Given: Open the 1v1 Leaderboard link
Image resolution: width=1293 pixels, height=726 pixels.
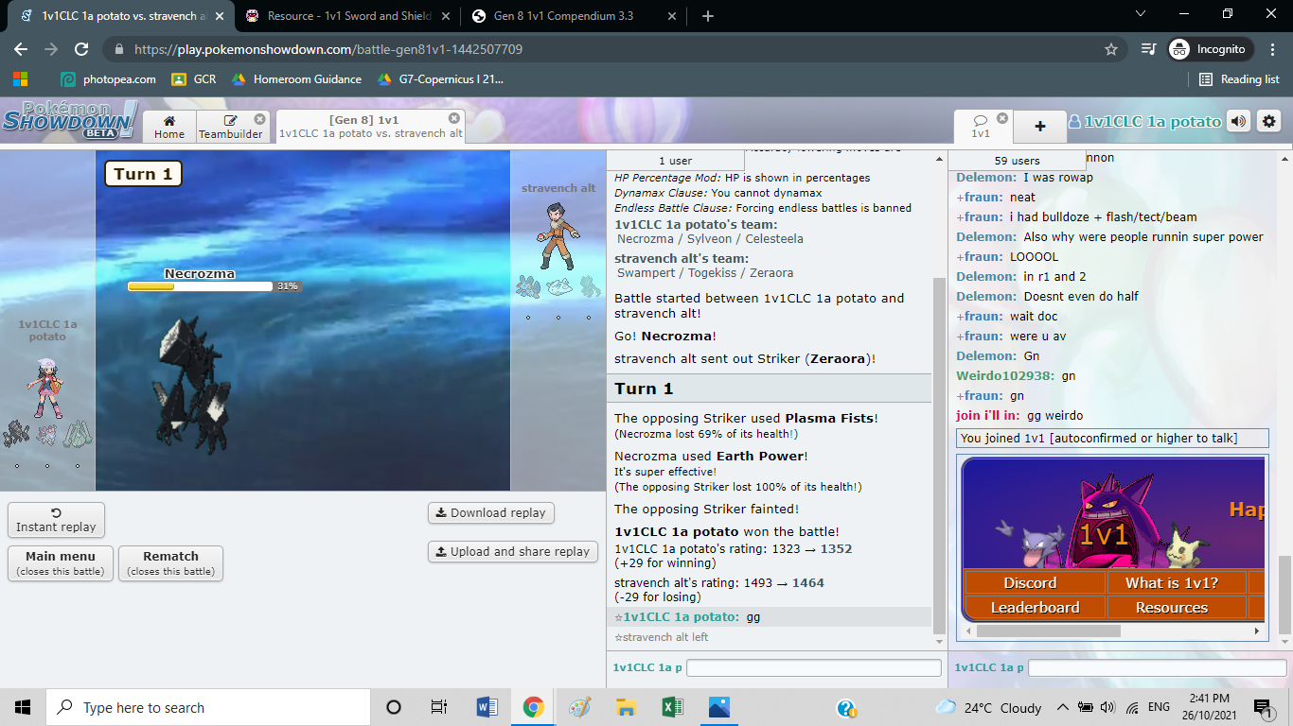Looking at the screenshot, I should (1035, 607).
